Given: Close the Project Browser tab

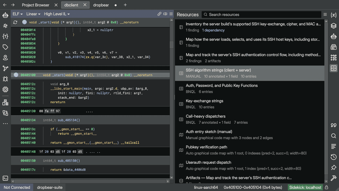Looking at the screenshot, I should (56, 5).
